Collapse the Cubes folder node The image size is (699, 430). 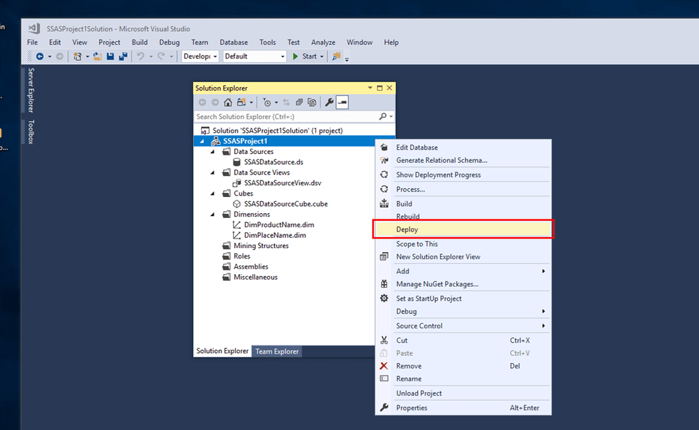212,194
